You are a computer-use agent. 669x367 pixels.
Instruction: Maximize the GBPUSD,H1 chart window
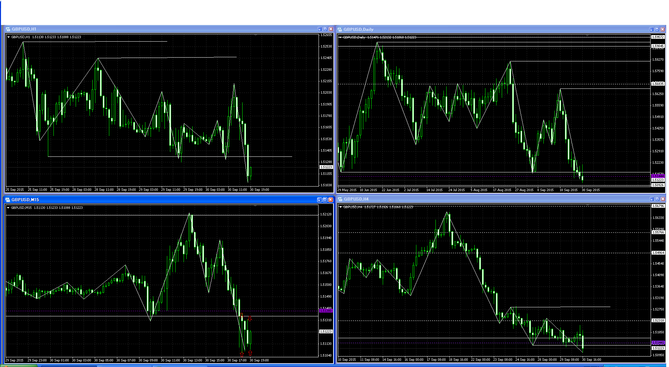click(x=325, y=29)
